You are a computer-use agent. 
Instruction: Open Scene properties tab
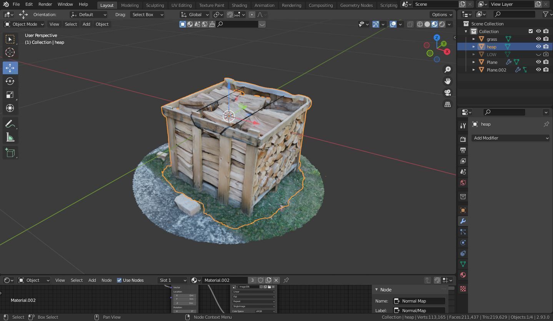point(463,171)
